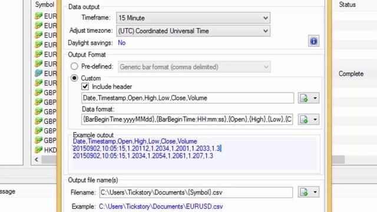Image resolution: width=377 pixels, height=212 pixels.
Task: Select the Pre-defined output format radio button
Action: [x=74, y=66]
